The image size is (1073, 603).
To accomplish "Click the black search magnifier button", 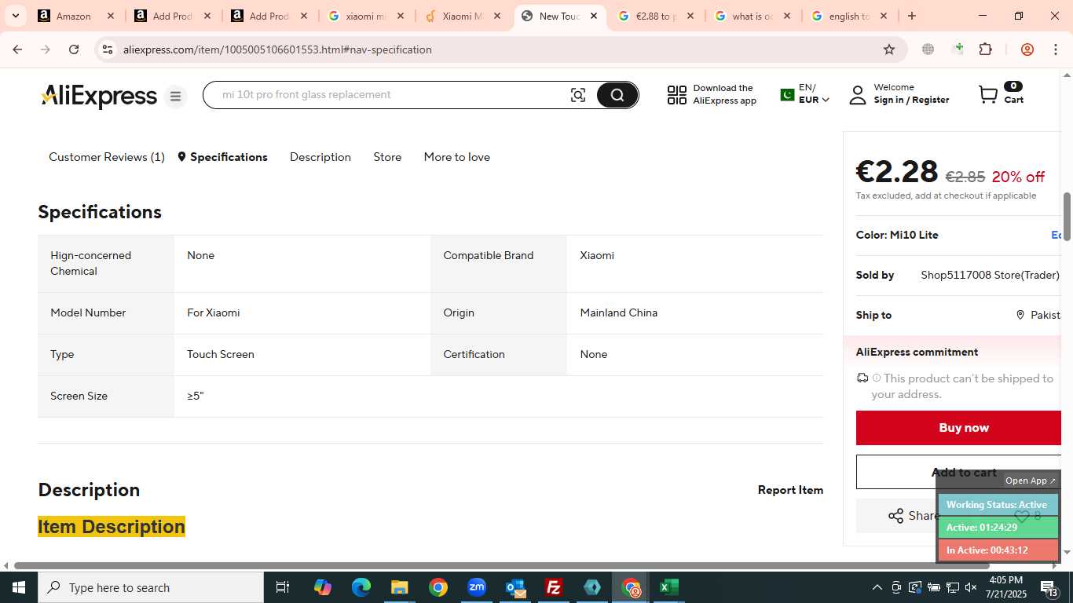I will point(617,95).
